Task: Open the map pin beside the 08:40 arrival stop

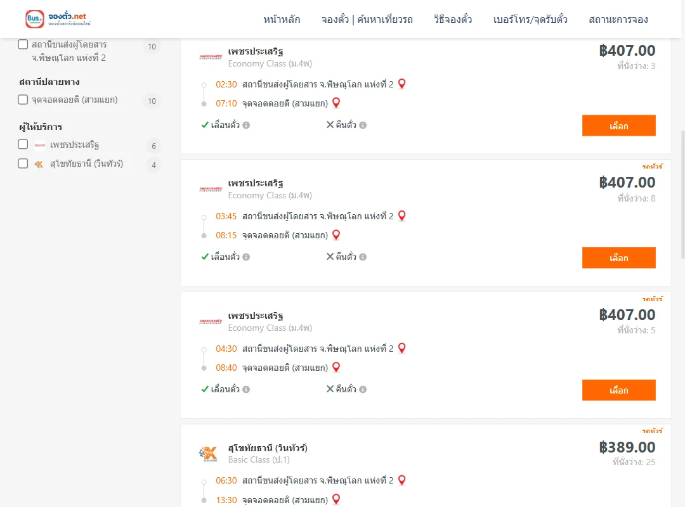Action: click(x=336, y=368)
